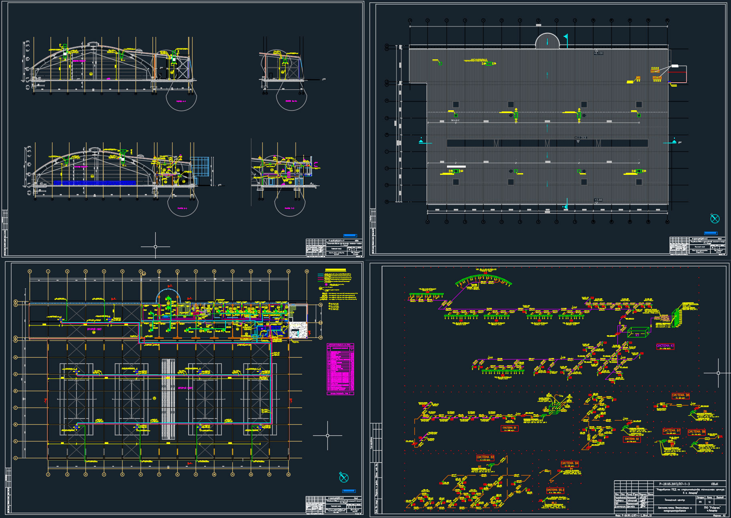The height and width of the screenshot is (518, 731).
Task: Select the СИСТЕМА В3 label
Action: coord(485,457)
